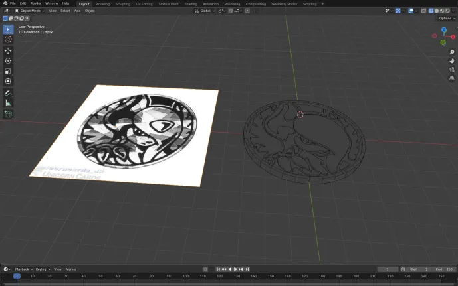Toggle perspective/orthographic grid icon
Screen dimensions: 458x286
(451, 78)
